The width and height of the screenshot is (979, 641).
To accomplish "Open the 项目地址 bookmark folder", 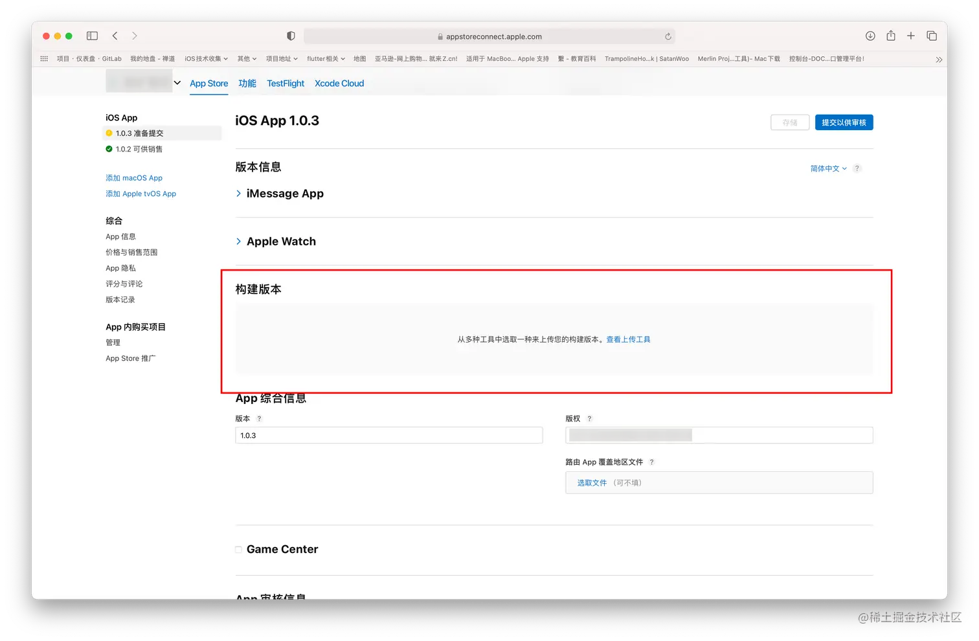I will tap(282, 58).
